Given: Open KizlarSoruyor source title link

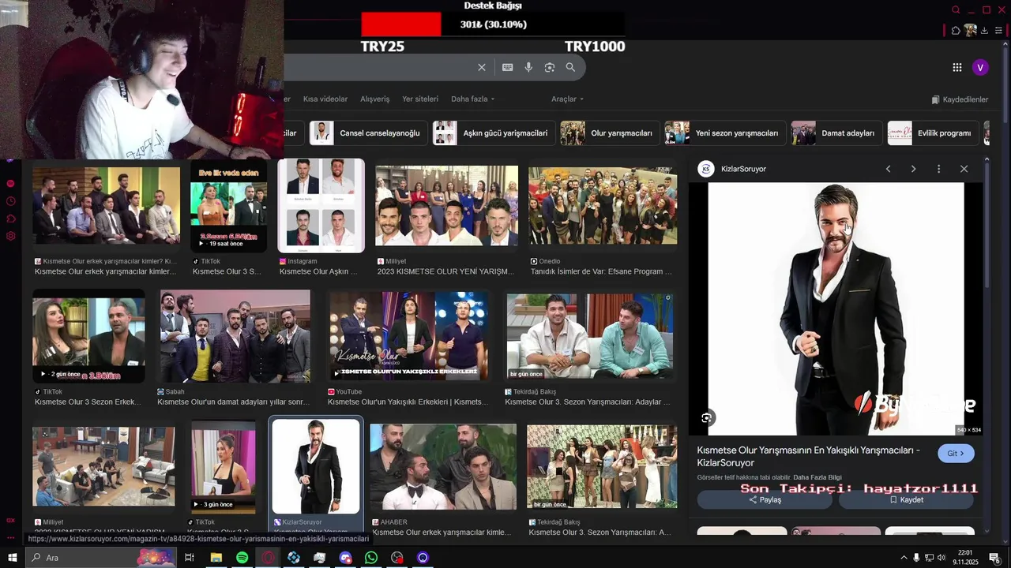Looking at the screenshot, I should [x=808, y=456].
